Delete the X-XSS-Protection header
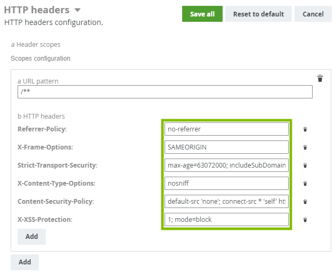 pyautogui.click(x=305, y=220)
